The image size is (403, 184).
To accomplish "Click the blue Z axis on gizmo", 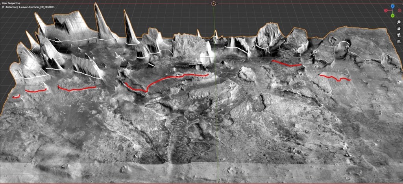I will [x=392, y=6].
